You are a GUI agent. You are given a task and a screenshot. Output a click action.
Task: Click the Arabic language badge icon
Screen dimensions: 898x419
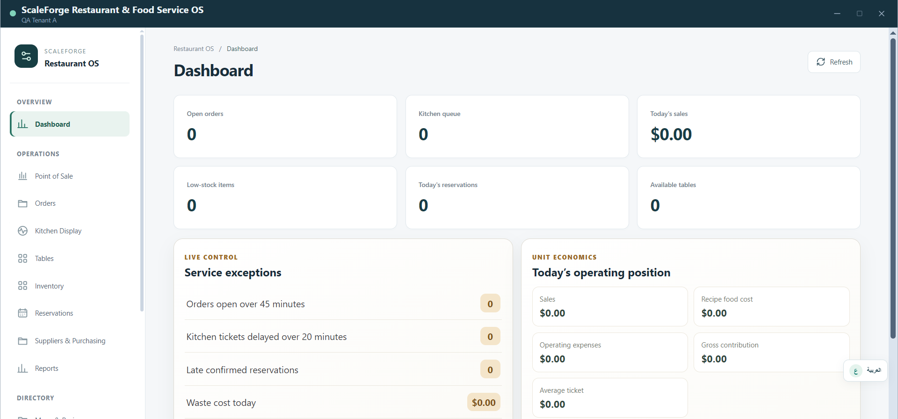coord(856,371)
